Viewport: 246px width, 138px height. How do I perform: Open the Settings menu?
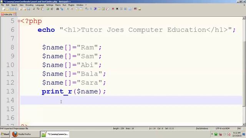(50, 5)
